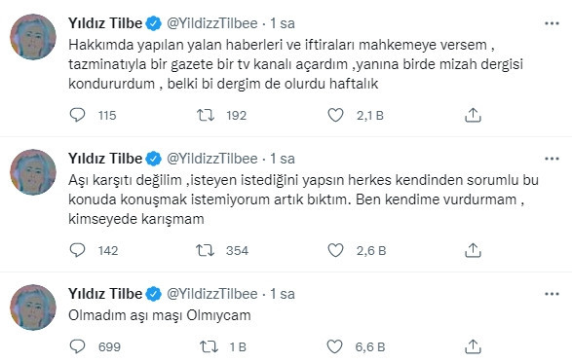Share the Olmadım aşı maşı tweet
Screen dimensions: 572x362
(x=473, y=346)
